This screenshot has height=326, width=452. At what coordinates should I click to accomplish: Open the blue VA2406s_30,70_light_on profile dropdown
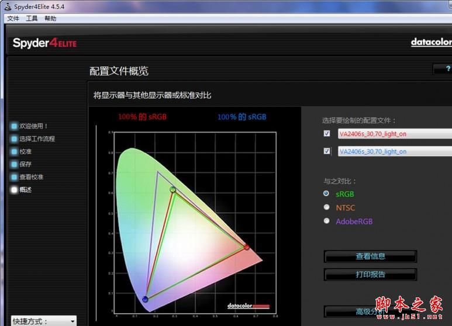click(x=395, y=151)
